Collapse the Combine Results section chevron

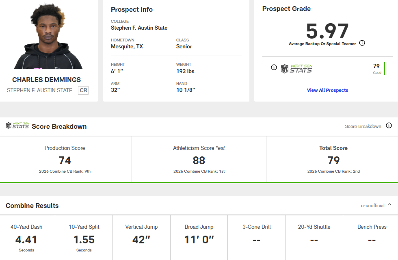click(389, 205)
